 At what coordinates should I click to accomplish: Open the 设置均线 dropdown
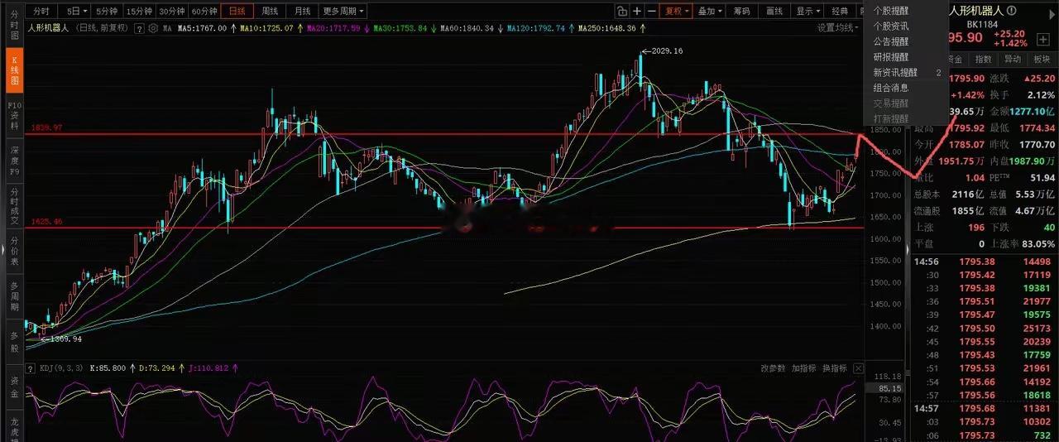(838, 28)
